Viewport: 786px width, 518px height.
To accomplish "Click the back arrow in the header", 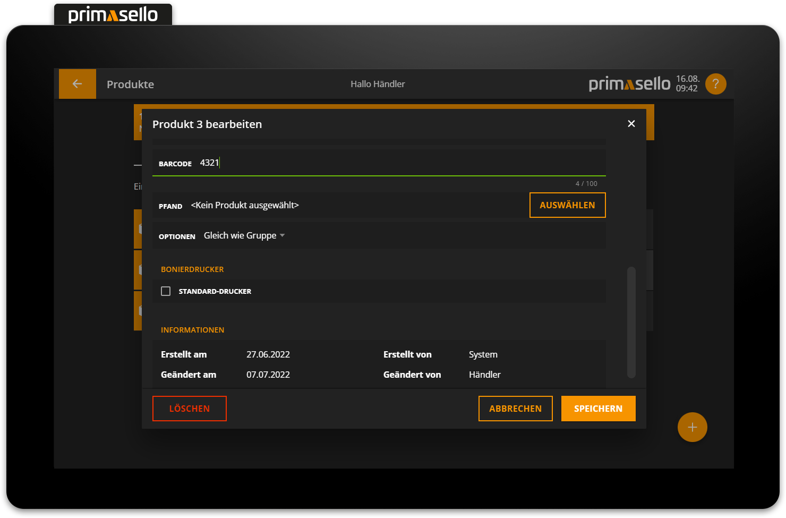I will tap(77, 84).
